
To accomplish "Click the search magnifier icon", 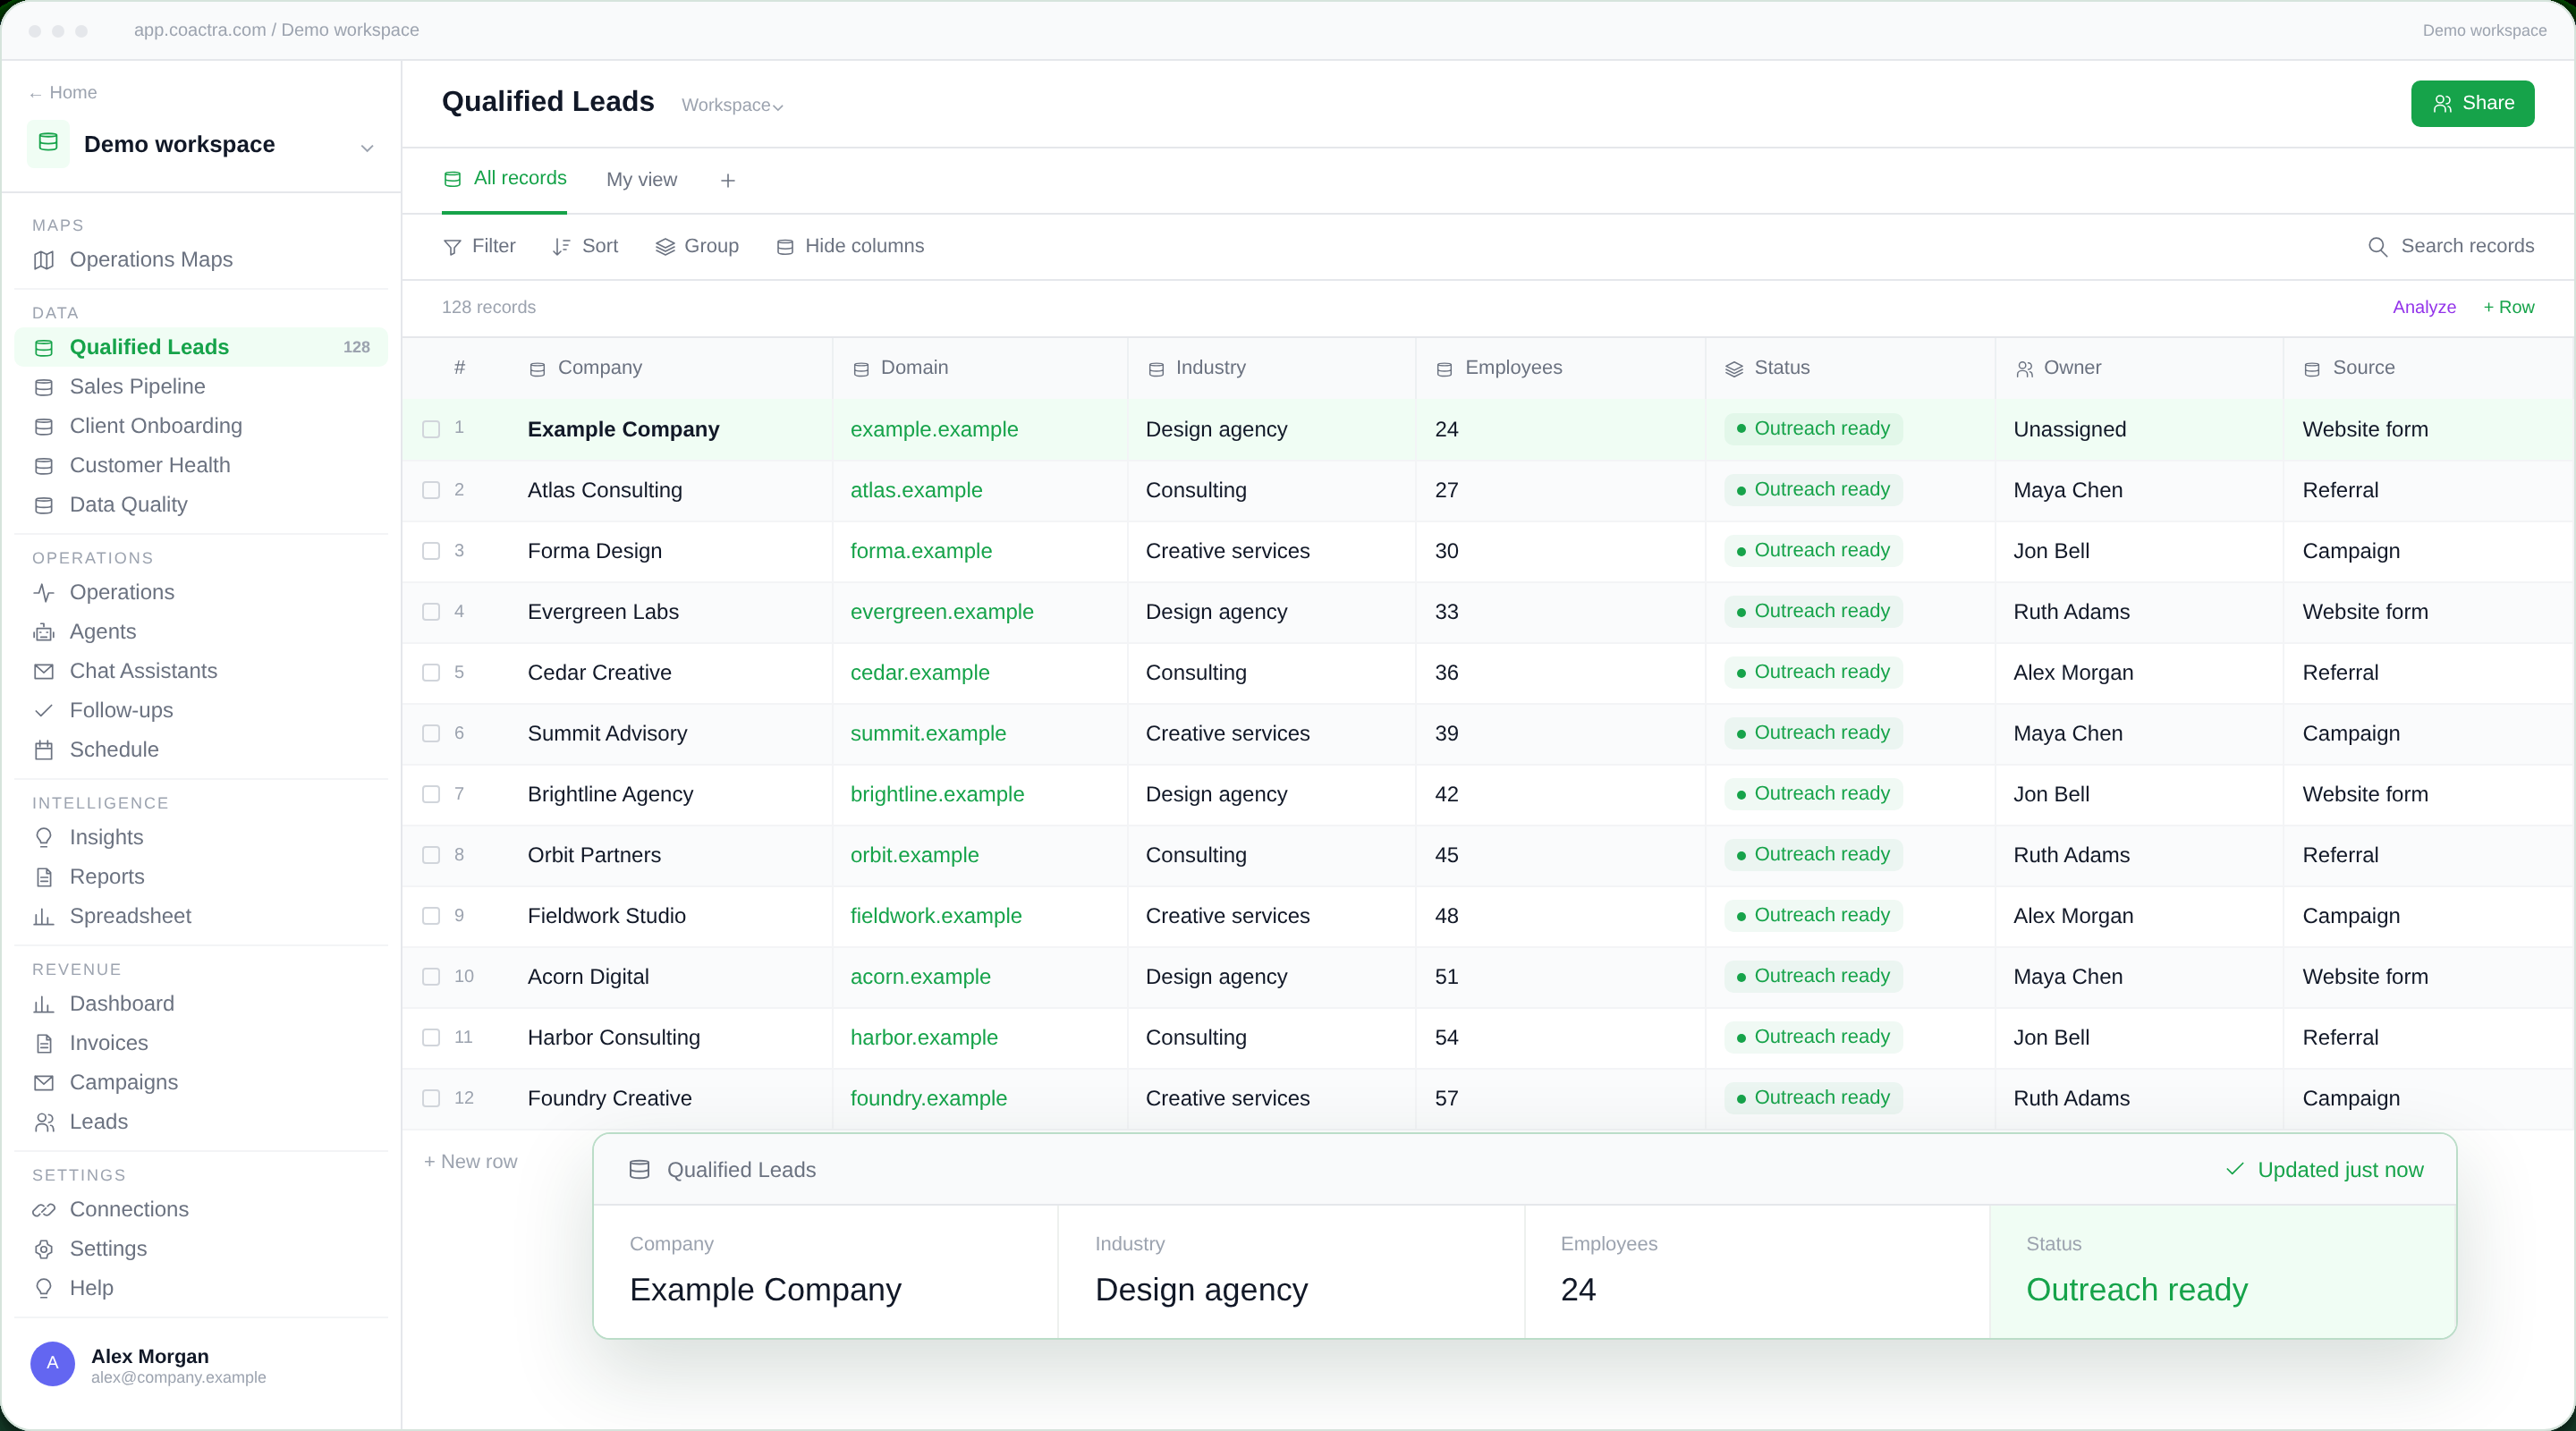I will [x=2377, y=247].
